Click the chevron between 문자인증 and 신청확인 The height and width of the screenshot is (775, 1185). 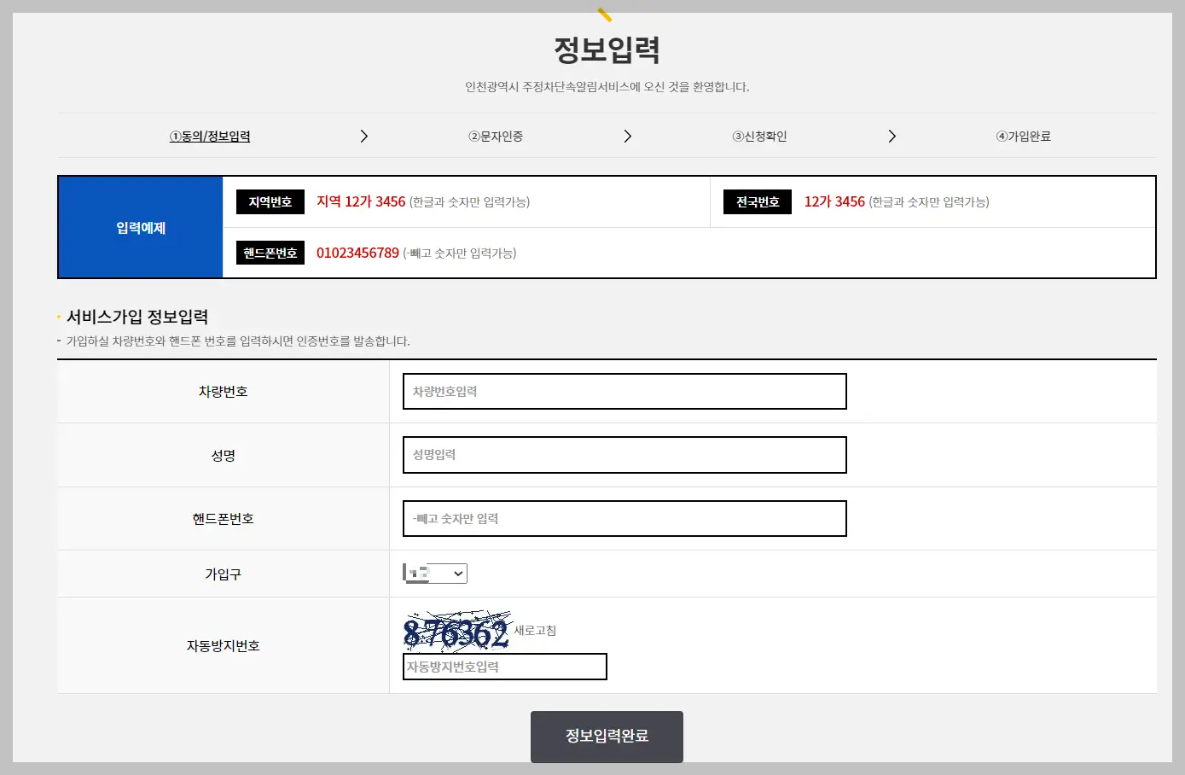[x=628, y=136]
